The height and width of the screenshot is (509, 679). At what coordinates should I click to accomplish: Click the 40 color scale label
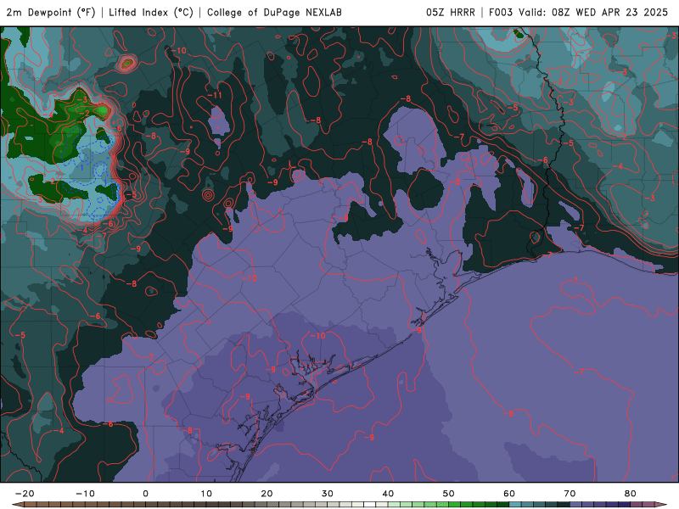point(388,494)
